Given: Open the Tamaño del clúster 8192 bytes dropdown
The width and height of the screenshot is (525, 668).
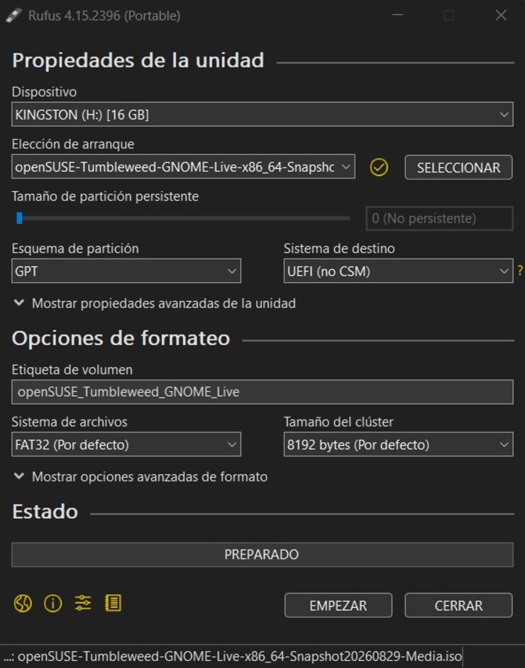Looking at the screenshot, I should point(398,444).
